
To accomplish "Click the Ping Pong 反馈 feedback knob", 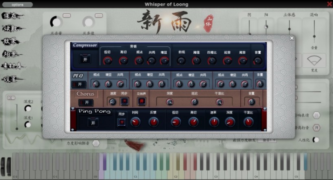I will (x=153, y=122).
